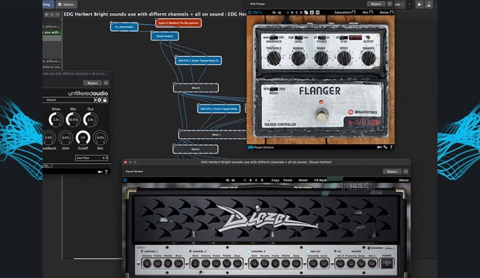Toggle the lock icon in the Unfiltered Audio preset bar

click(104, 100)
